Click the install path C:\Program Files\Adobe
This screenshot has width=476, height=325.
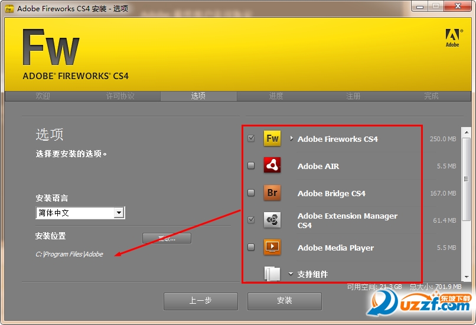(70, 254)
